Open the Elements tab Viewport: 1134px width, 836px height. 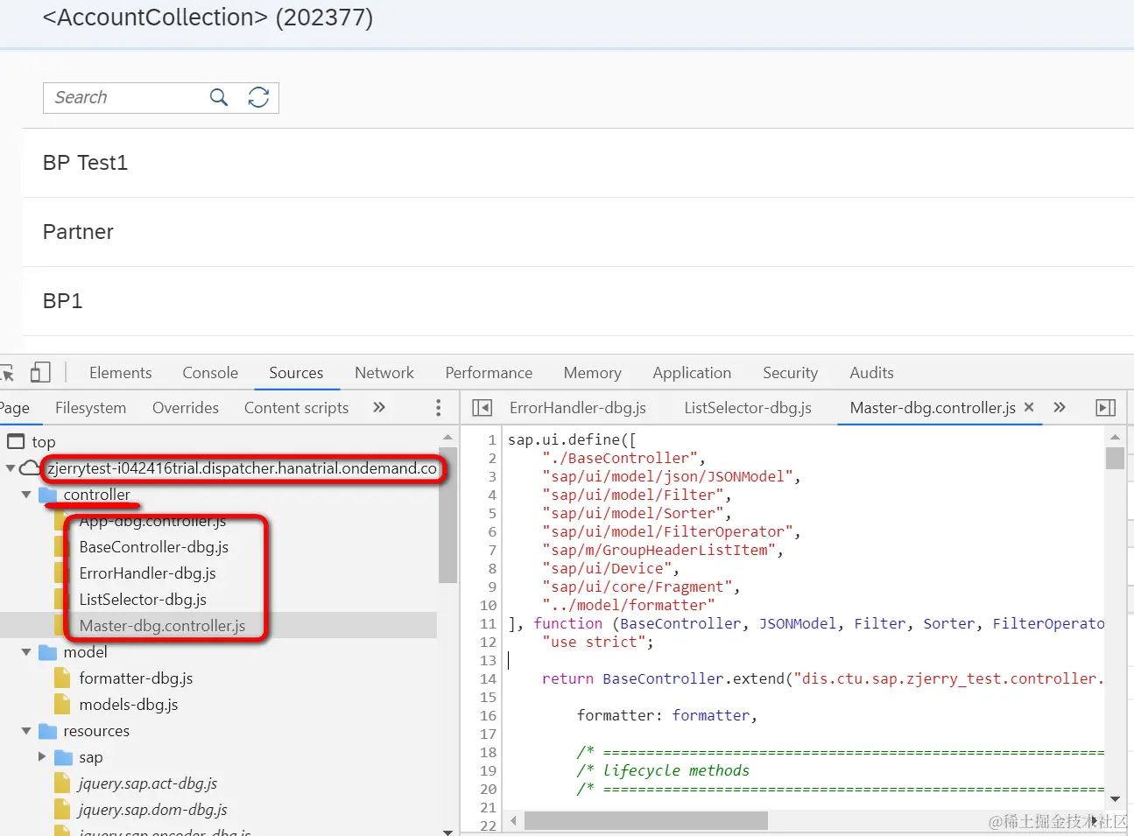coord(121,373)
